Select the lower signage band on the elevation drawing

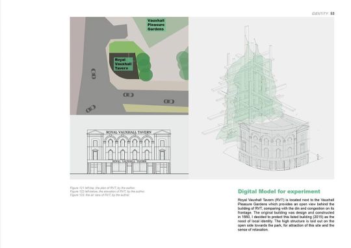pyautogui.click(x=129, y=161)
